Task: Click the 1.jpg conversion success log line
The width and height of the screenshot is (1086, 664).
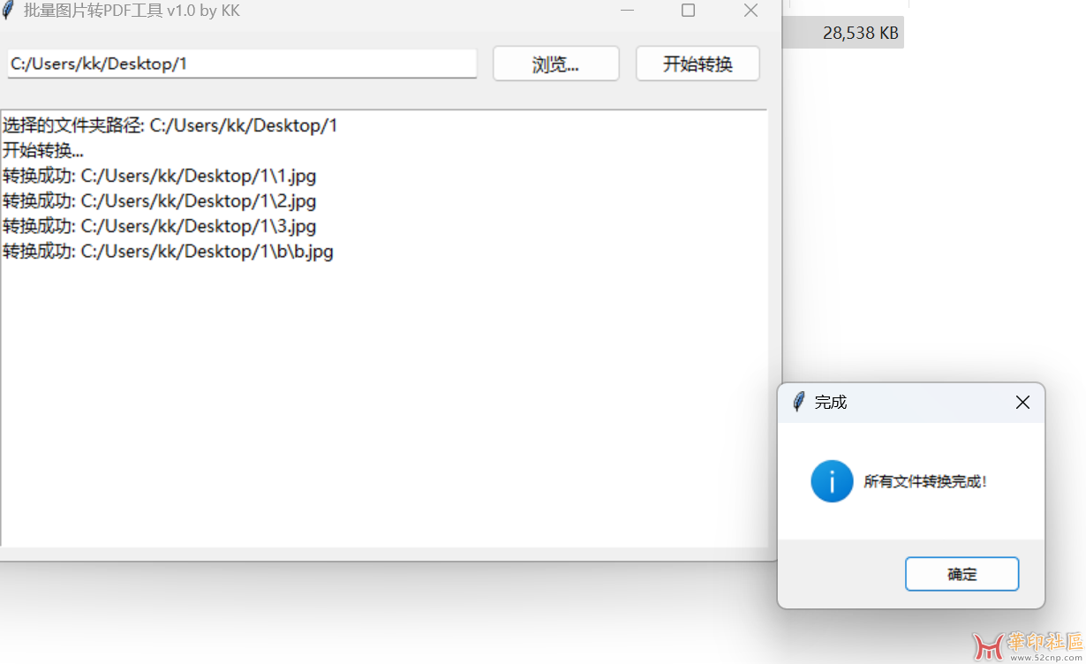Action: click(x=159, y=176)
